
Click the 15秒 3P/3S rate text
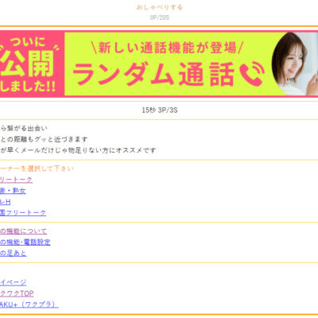coord(160,110)
